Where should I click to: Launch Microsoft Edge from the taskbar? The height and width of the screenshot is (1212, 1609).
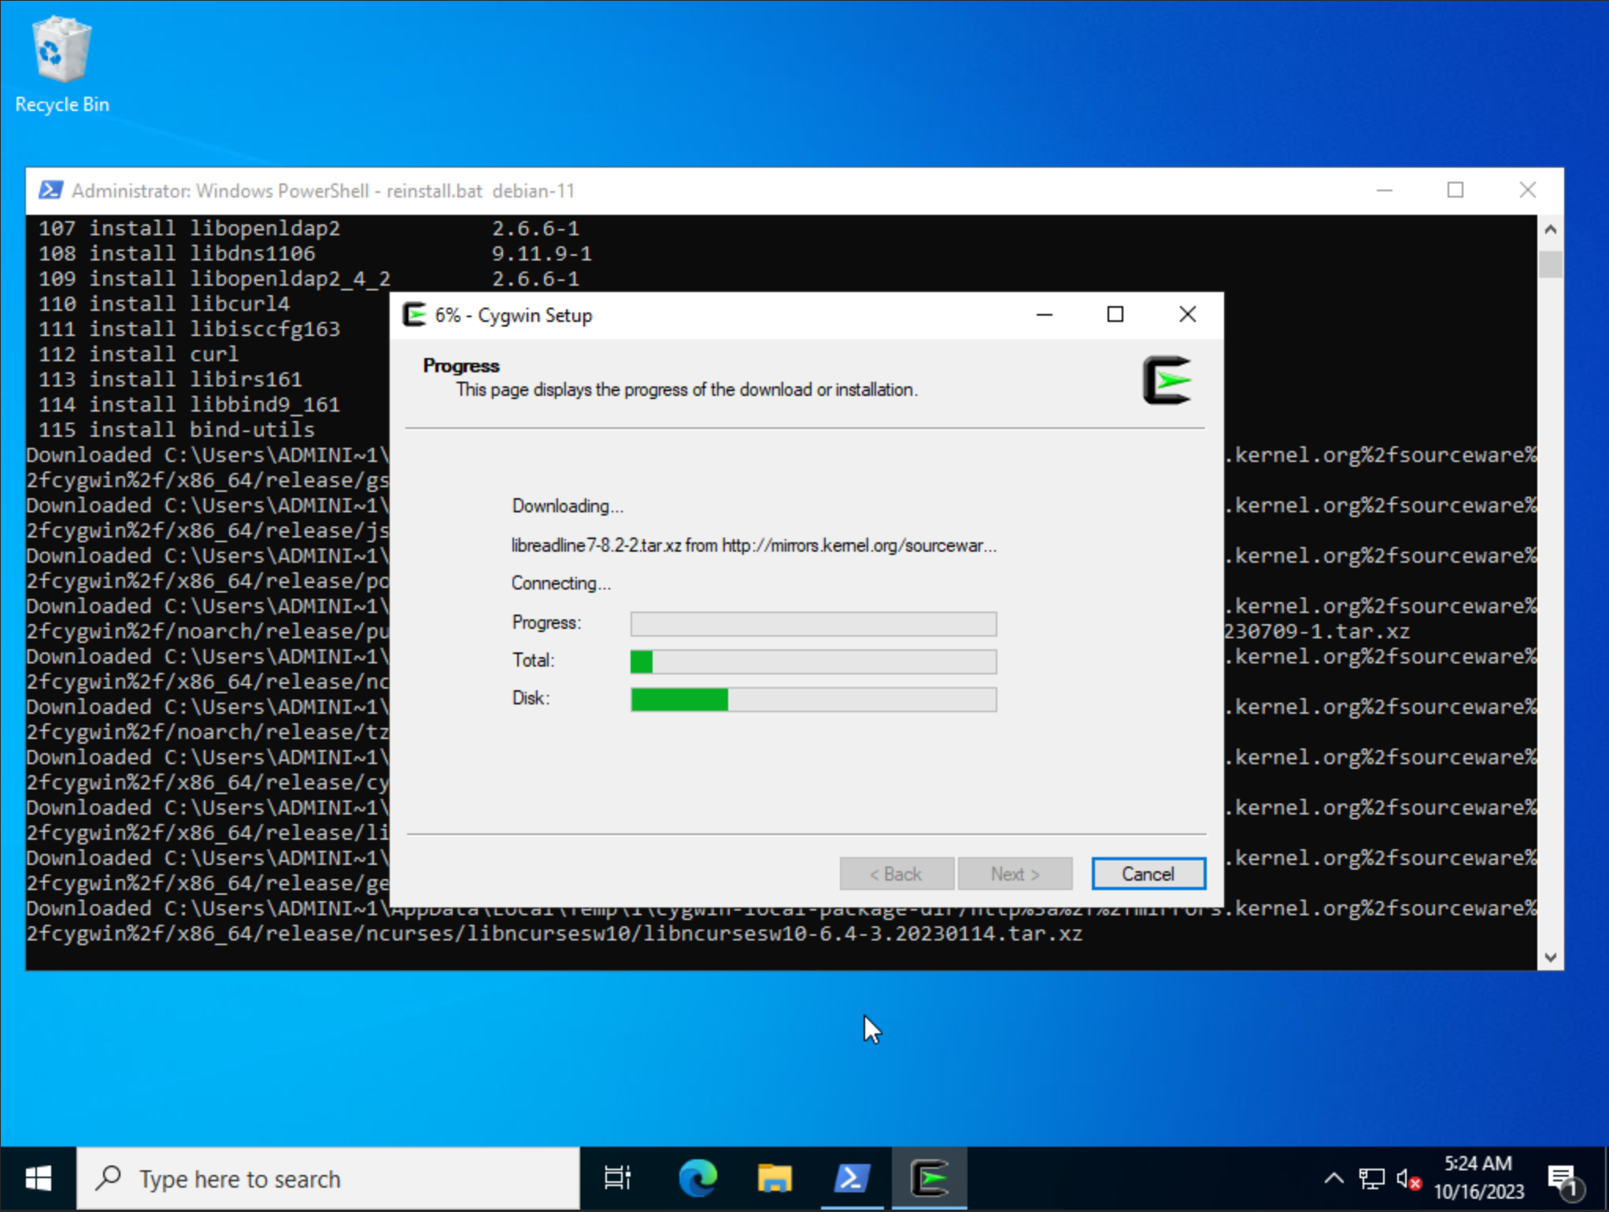click(697, 1178)
